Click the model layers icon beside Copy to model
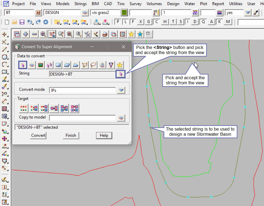Screen dimensions: 264x206 click(x=121, y=118)
